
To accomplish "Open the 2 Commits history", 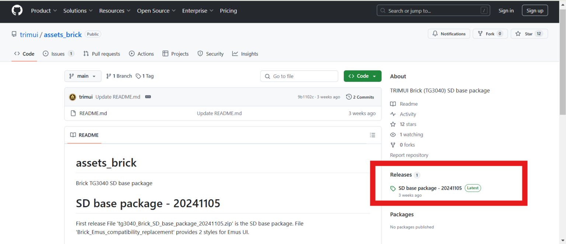I will tap(360, 97).
